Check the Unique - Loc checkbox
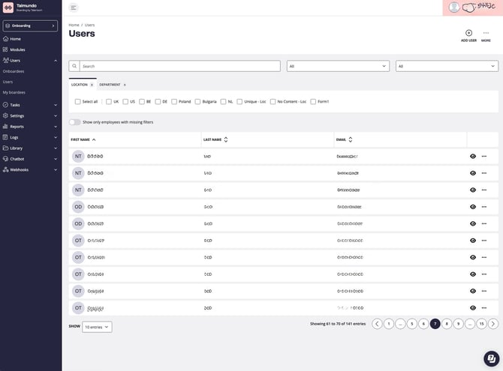 coord(239,102)
